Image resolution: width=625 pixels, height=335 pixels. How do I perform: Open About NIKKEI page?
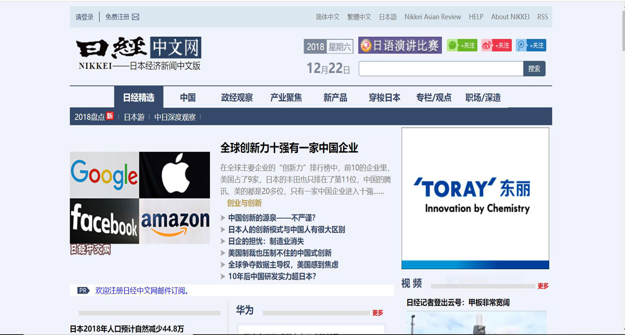tap(510, 17)
